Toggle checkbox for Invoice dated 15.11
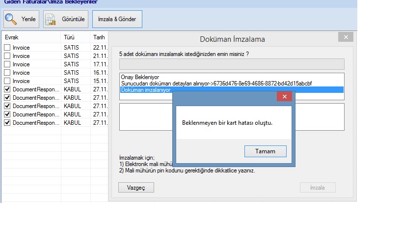Image resolution: width=402 pixels, height=226 pixels. click(7, 81)
